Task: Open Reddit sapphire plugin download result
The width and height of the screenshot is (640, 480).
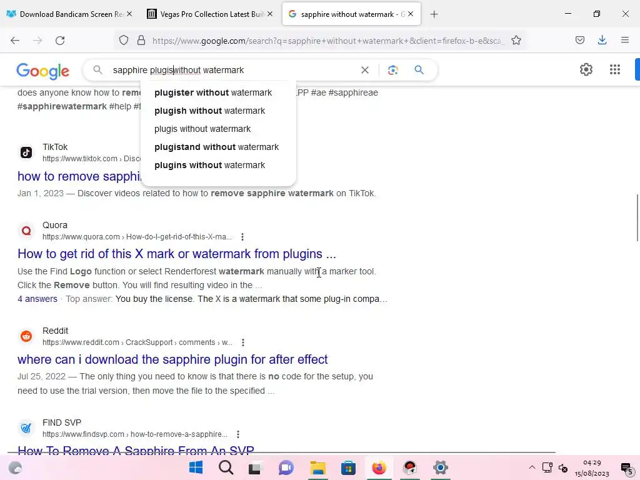Action: pyautogui.click(x=172, y=359)
